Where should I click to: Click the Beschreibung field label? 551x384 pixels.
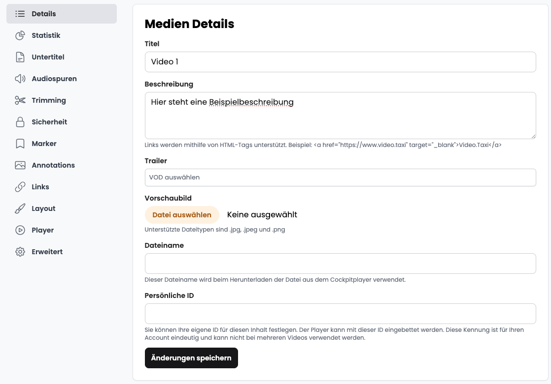(169, 84)
